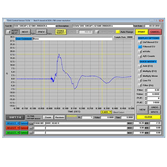Open the X AXIS dropdown

click(x=106, y=112)
